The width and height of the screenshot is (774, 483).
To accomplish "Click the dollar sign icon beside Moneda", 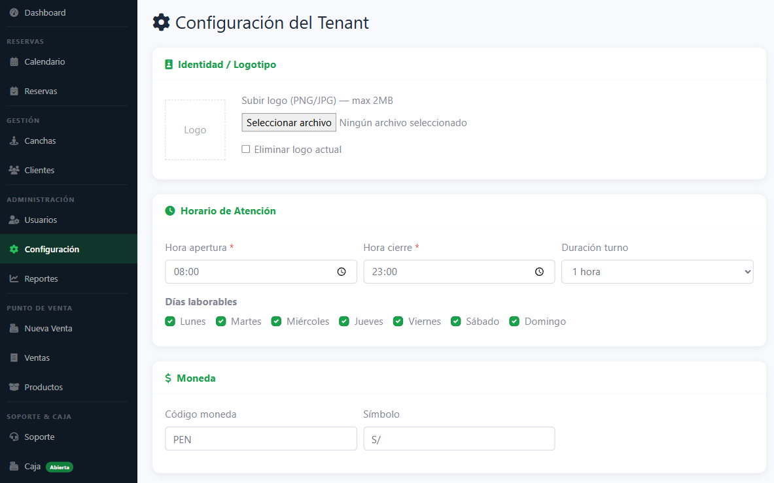I will pyautogui.click(x=168, y=378).
